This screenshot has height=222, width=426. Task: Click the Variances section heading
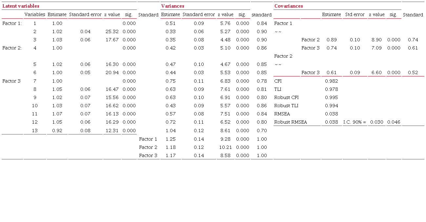pos(173,6)
